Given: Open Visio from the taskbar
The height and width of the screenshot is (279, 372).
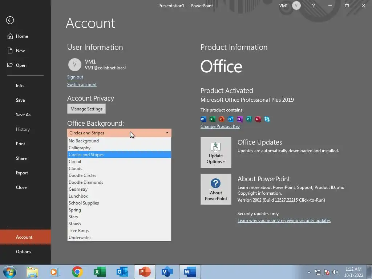Looking at the screenshot, I should 167,272.
